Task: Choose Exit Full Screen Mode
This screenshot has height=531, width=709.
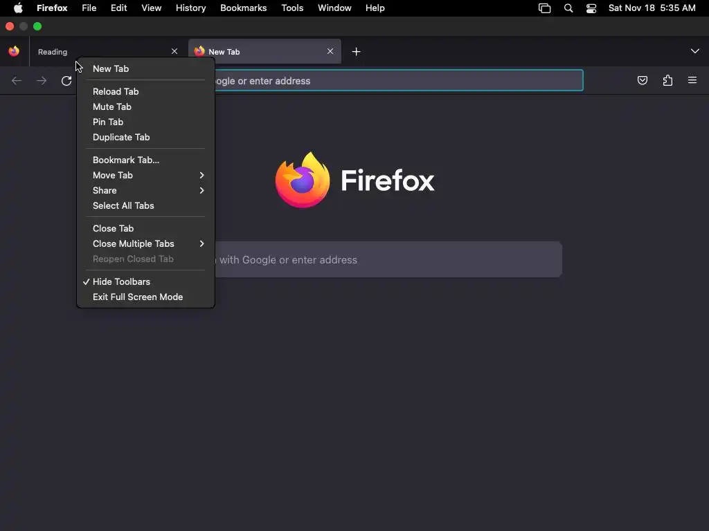Action: point(145,297)
